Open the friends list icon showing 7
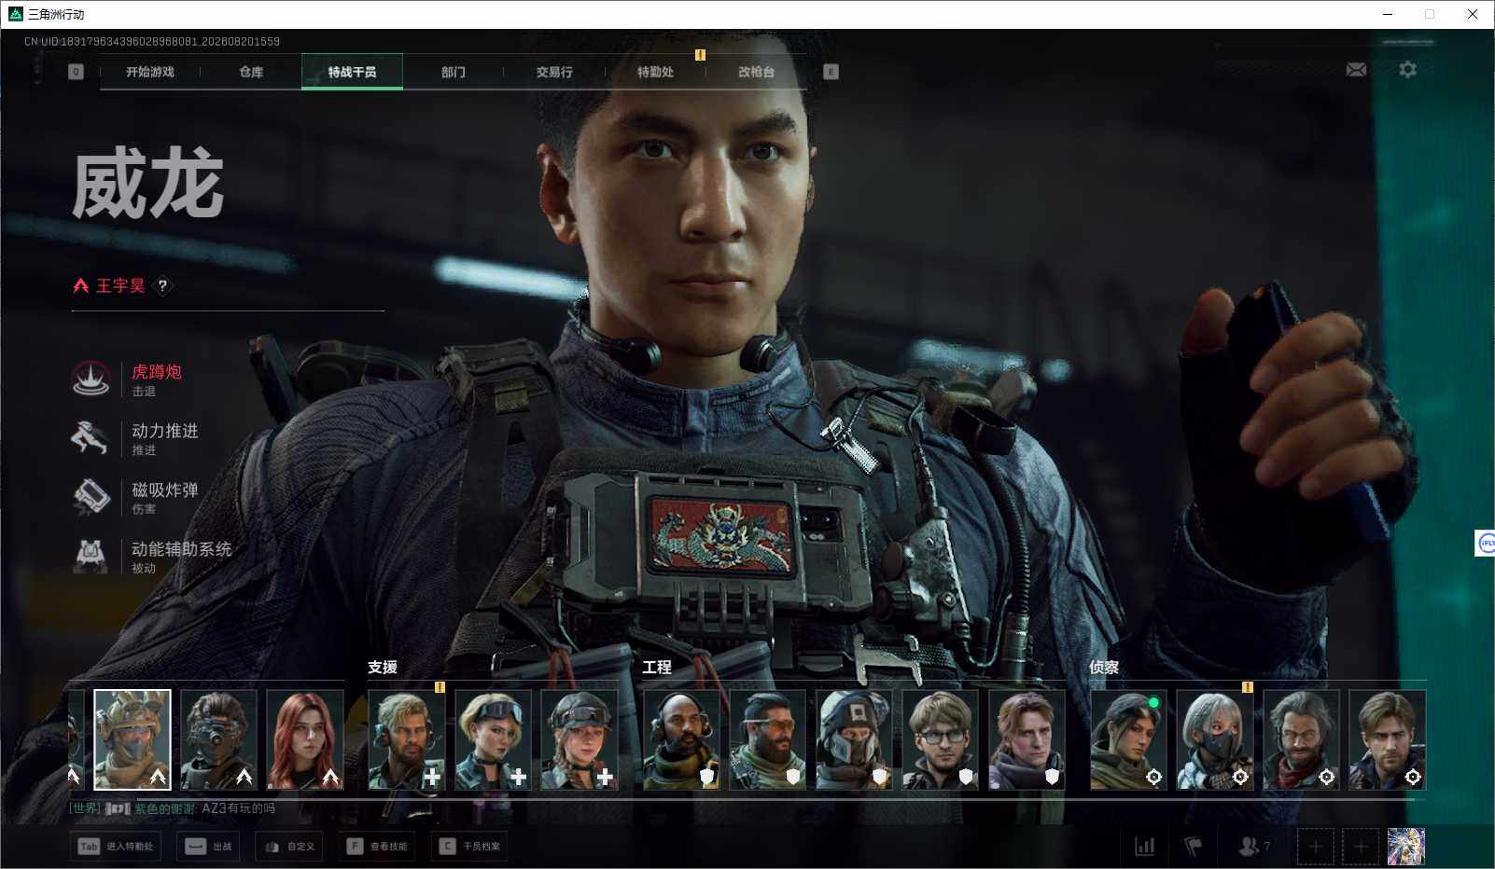Screen dimensions: 1495x869 click(x=1253, y=847)
